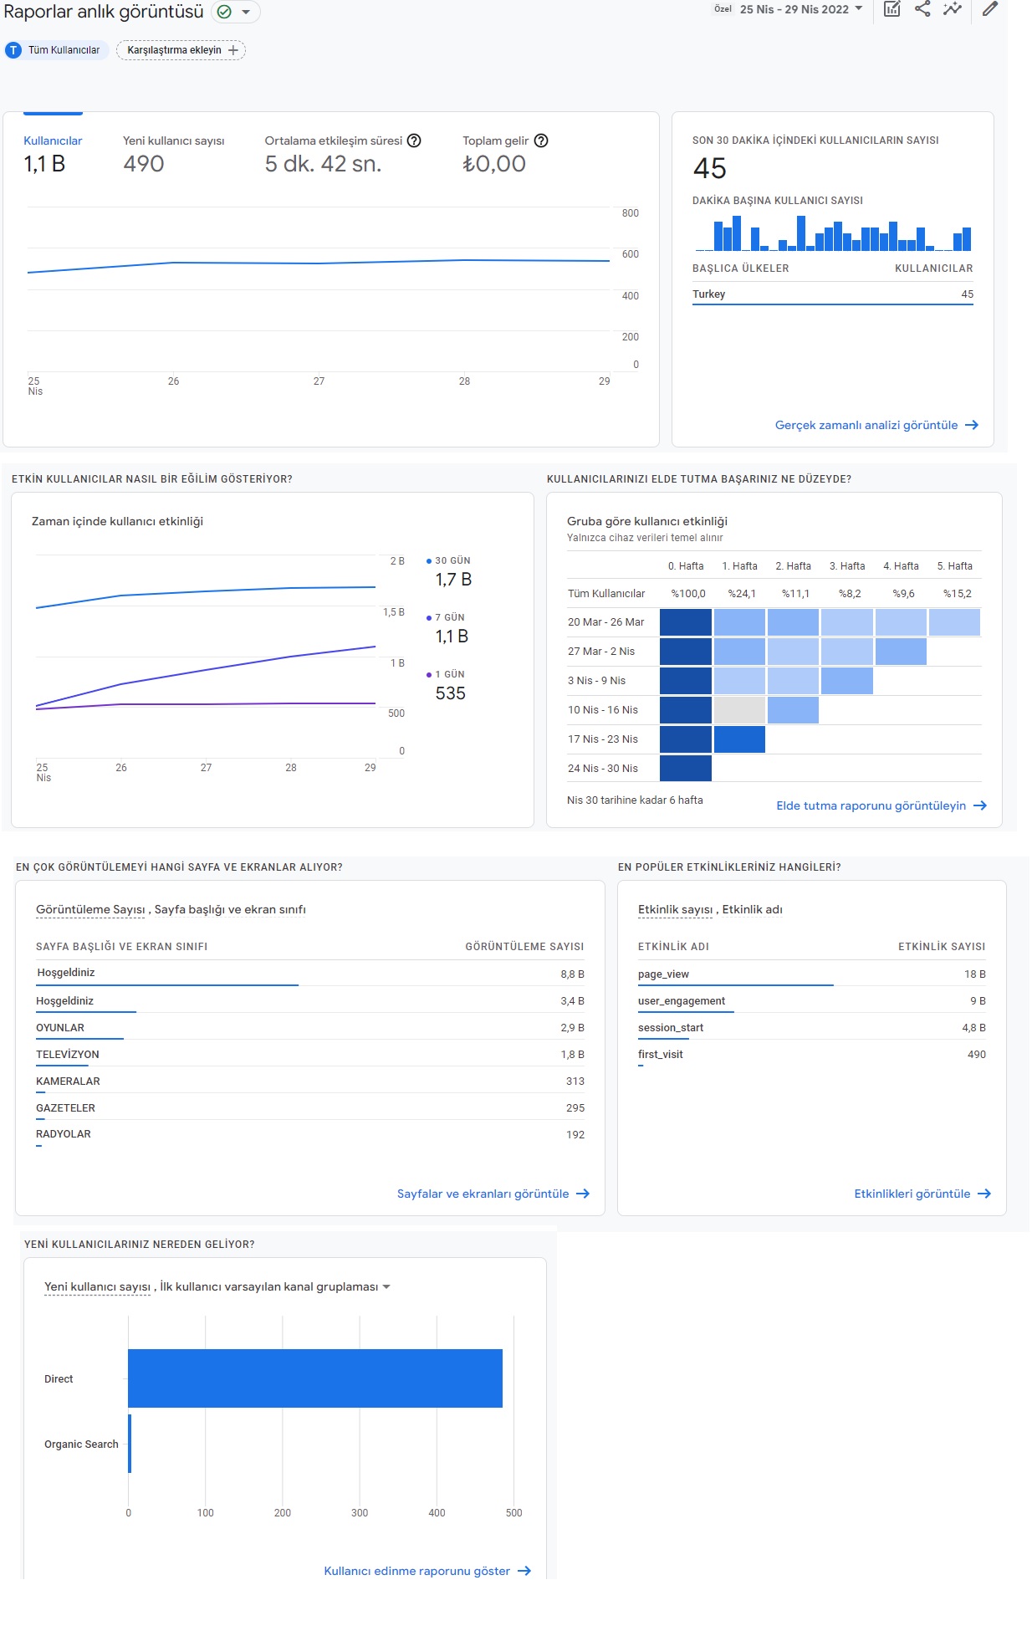Open Sayfa başlığı ve ekran sınıfı dimension selector
This screenshot has height=1626, width=1032.
[230, 909]
